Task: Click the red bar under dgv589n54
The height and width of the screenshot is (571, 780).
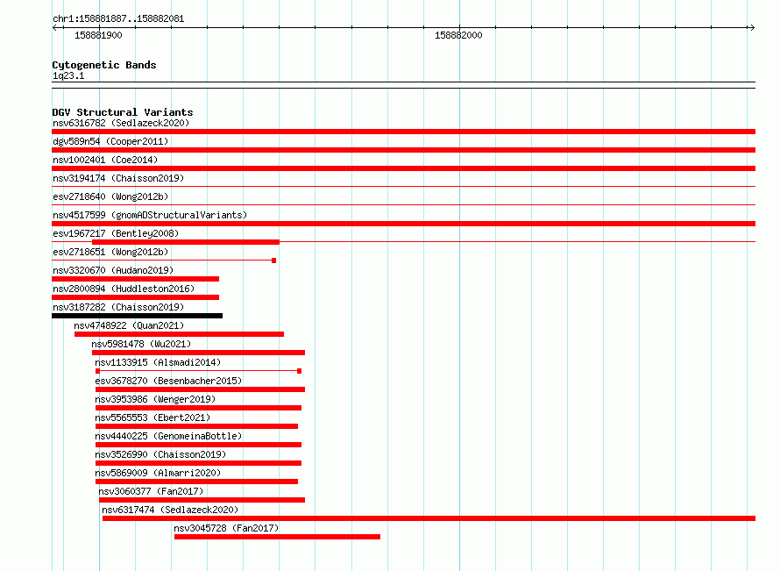Action: pos(403,150)
